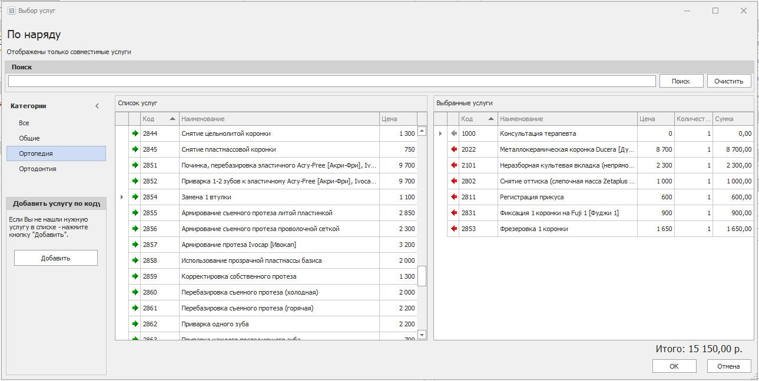The width and height of the screenshot is (759, 381).
Task: Click green arrow beside code 2860
Action: click(x=135, y=292)
